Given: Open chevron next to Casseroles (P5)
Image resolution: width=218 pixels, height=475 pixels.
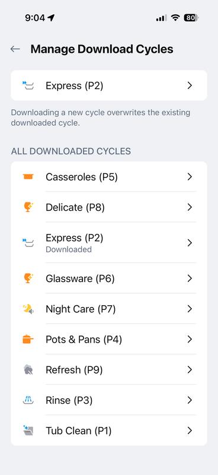Looking at the screenshot, I should 190,176.
